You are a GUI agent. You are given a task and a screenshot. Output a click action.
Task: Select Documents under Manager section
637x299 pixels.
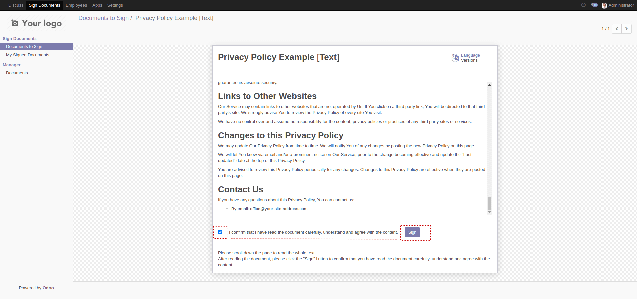pyautogui.click(x=17, y=73)
